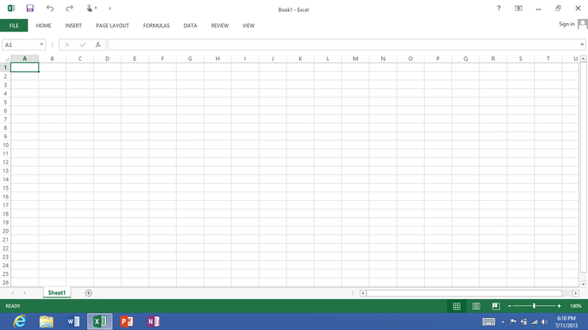Image resolution: width=588 pixels, height=330 pixels.
Task: Open the green FILE button
Action: 14,26
